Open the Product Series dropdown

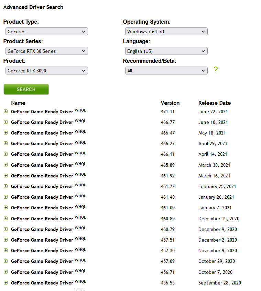point(47,51)
